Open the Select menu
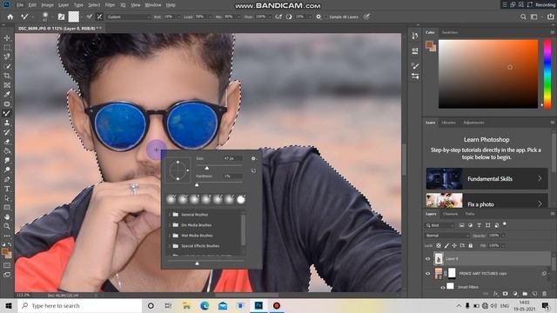 94,5
